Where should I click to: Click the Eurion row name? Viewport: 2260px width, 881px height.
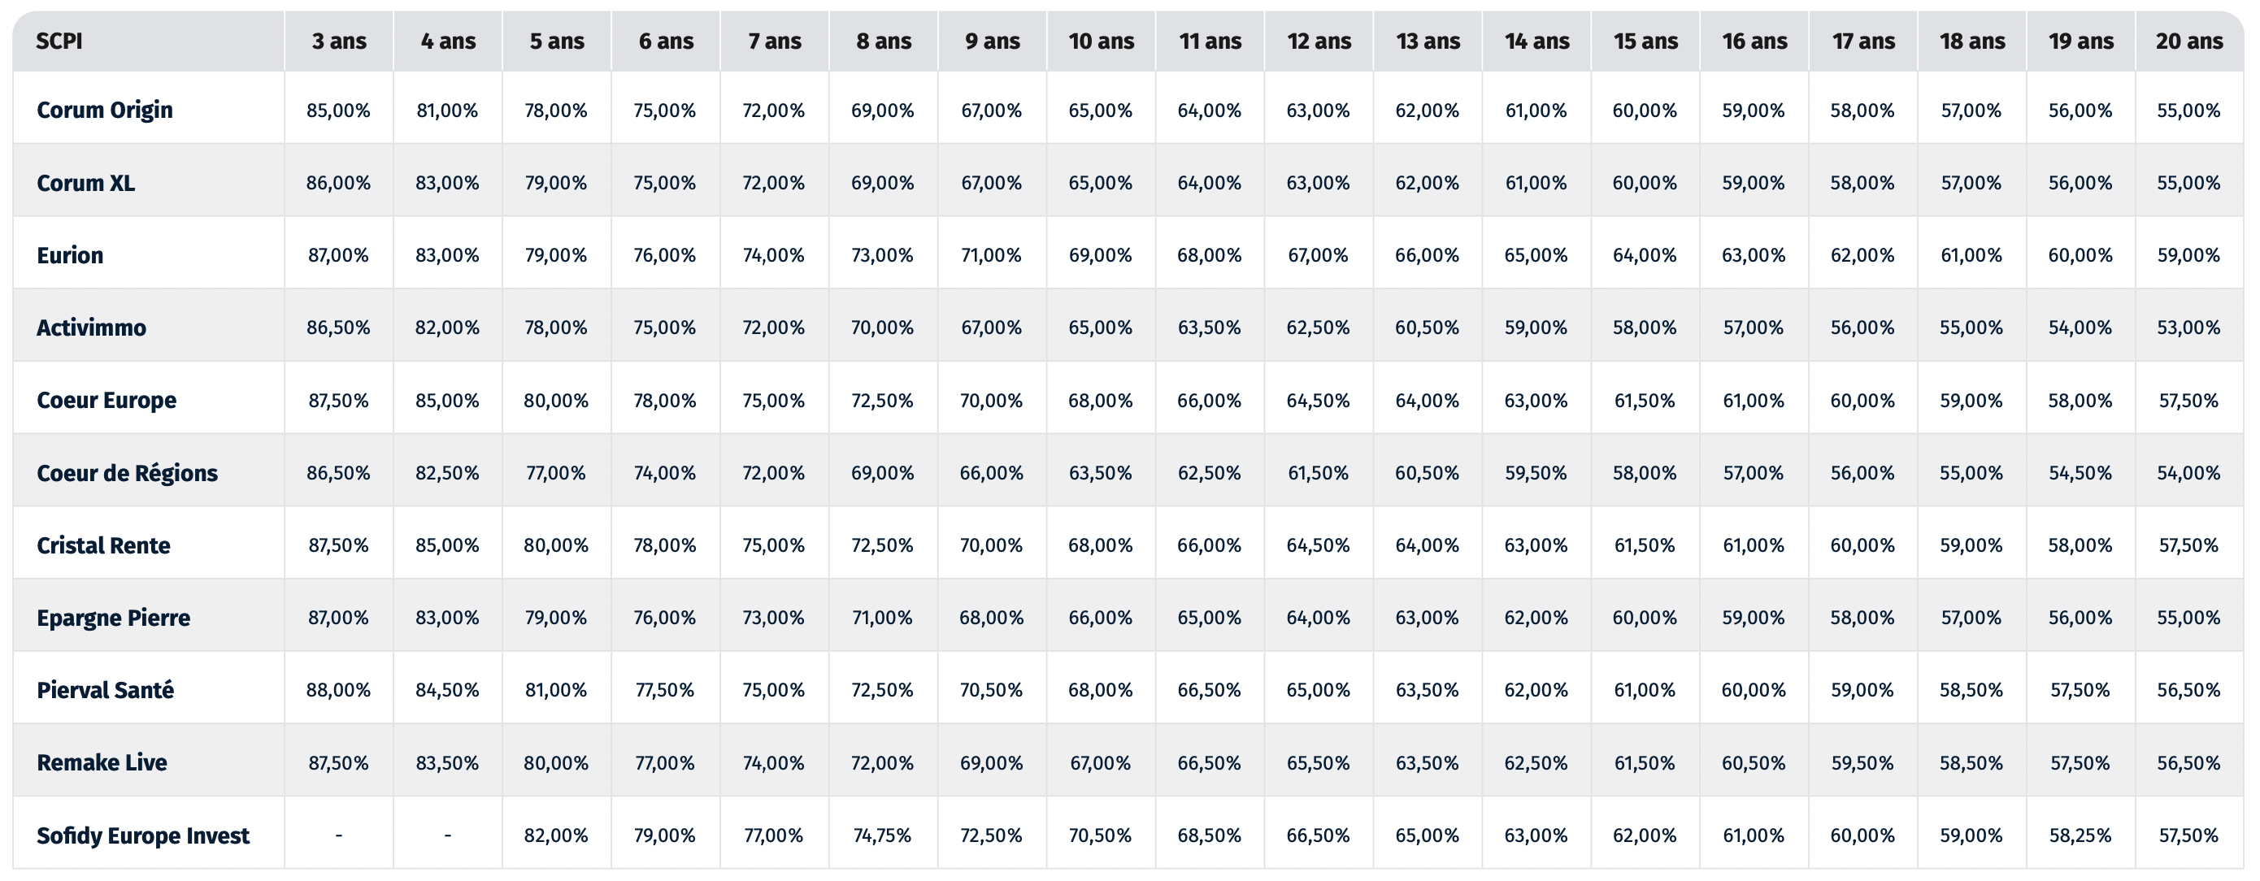tap(70, 255)
